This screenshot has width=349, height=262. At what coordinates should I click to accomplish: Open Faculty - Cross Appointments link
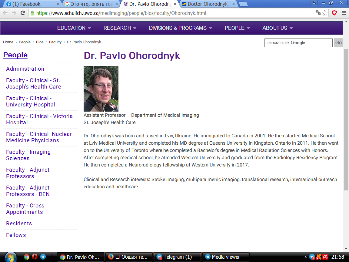(x=25, y=209)
